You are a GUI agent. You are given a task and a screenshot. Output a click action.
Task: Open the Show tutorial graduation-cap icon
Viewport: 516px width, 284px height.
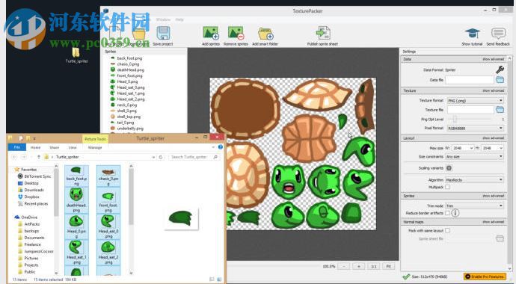coord(472,34)
